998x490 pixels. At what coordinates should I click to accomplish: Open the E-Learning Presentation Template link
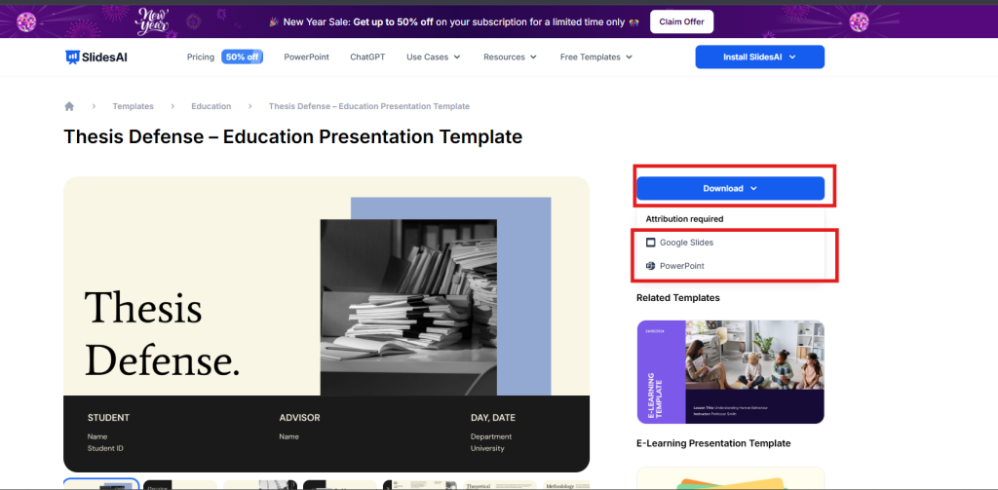713,443
